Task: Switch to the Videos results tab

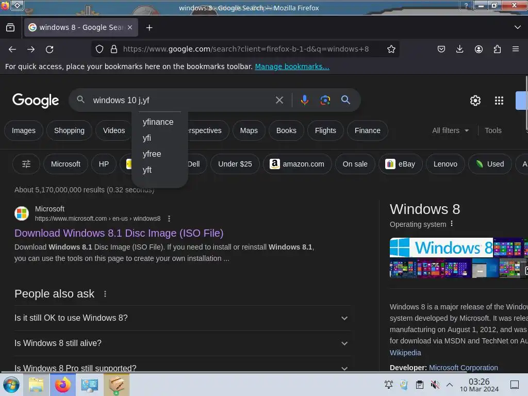Action: 114,130
